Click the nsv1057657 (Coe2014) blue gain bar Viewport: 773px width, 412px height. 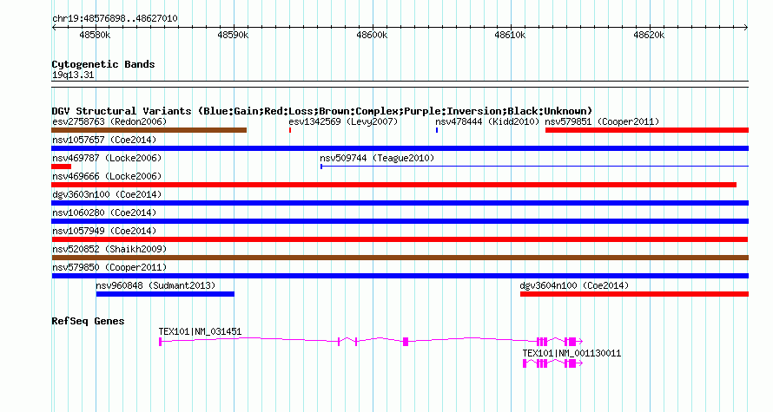point(400,148)
